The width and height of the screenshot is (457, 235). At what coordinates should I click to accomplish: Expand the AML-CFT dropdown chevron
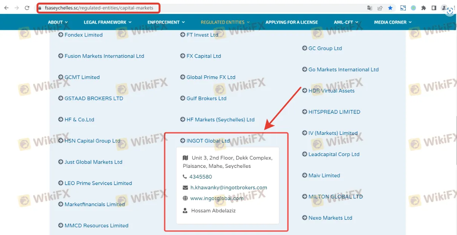coord(356,22)
